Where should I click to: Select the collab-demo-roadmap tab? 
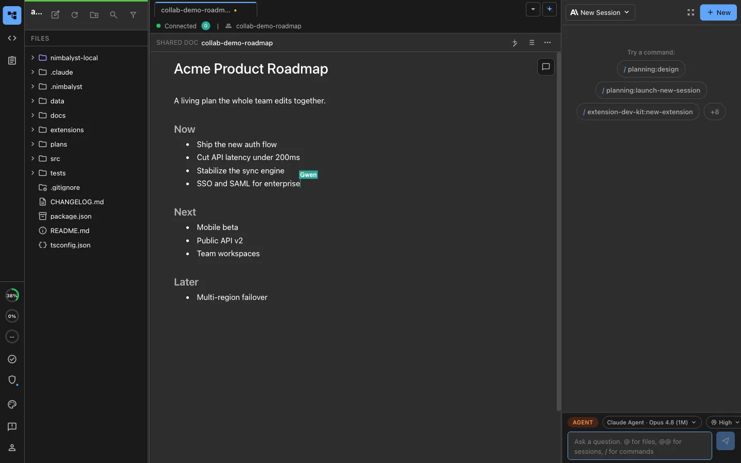(205, 10)
